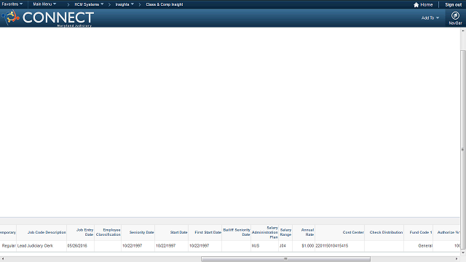Select cost center 220115010415415 cell

pyautogui.click(x=332, y=246)
